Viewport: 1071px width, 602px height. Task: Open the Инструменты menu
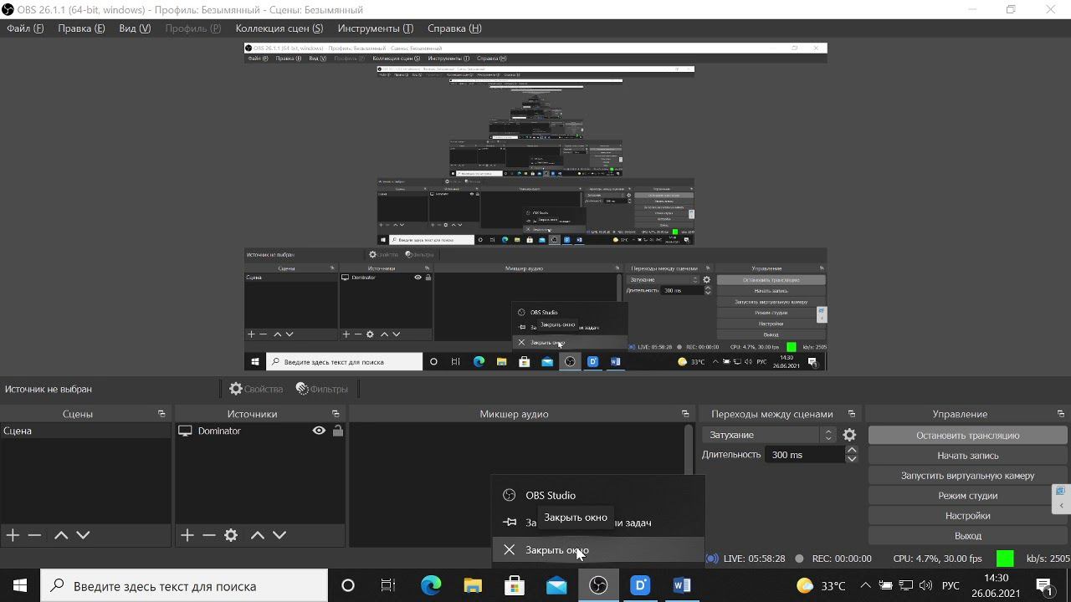(376, 28)
